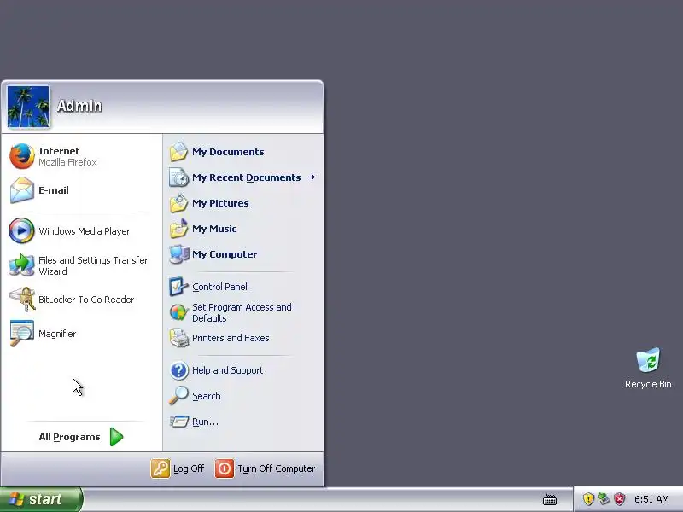Click the Turn Off Computer label
Screen dimensions: 683x512
(276, 468)
